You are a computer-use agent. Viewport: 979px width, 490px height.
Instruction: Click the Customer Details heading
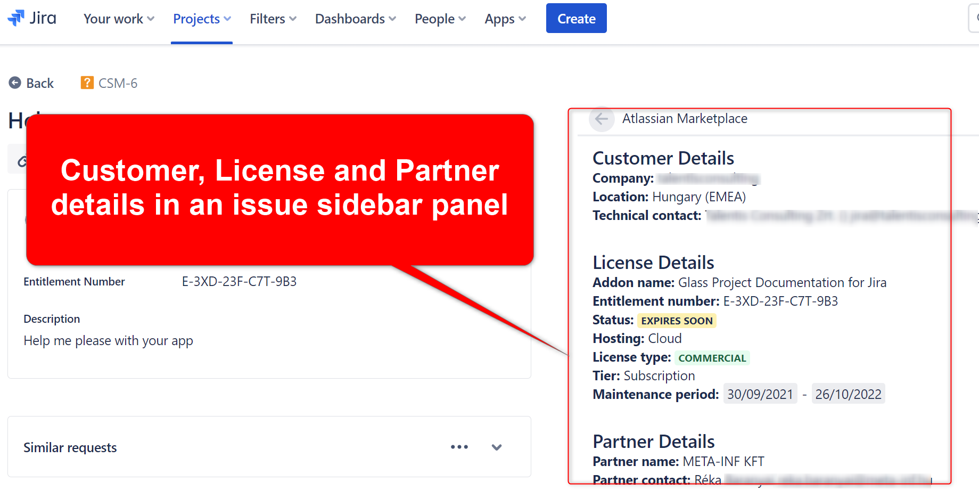(663, 158)
